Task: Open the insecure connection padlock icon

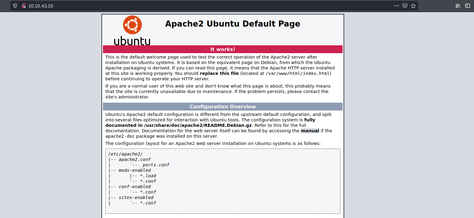Action: 24,6
